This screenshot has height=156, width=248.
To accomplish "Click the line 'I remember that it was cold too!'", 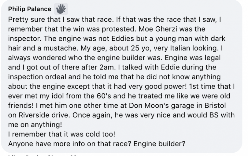I will click(62, 134).
